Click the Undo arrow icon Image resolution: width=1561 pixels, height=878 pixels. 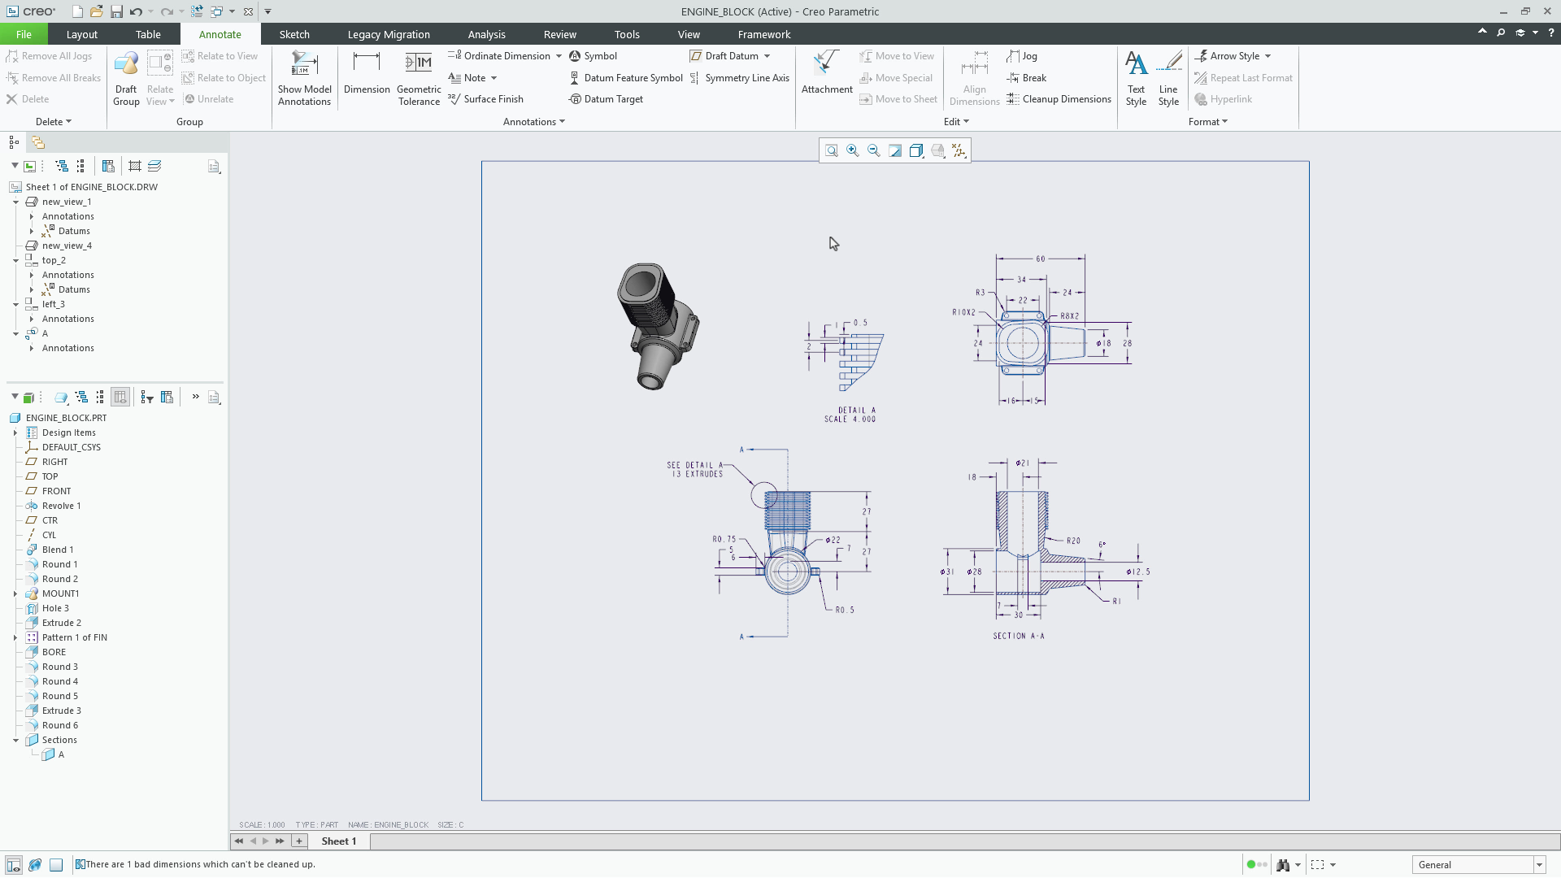pos(136,11)
